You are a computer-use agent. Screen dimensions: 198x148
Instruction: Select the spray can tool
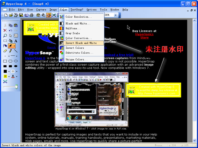(5, 46)
